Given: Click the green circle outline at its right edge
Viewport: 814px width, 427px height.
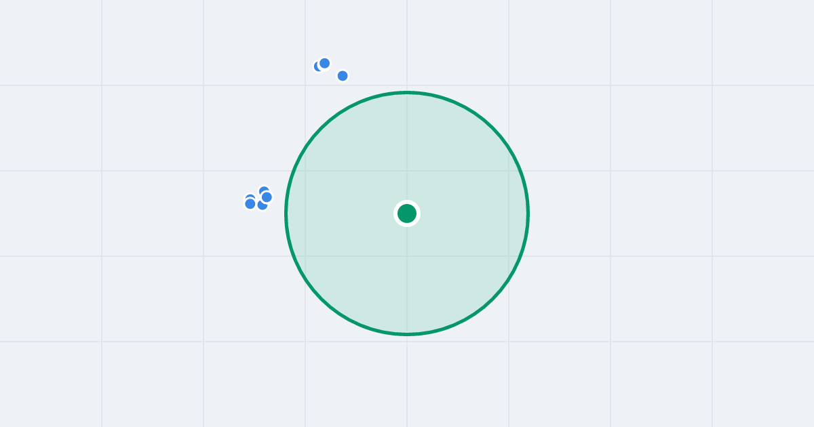Looking at the screenshot, I should click(x=528, y=213).
